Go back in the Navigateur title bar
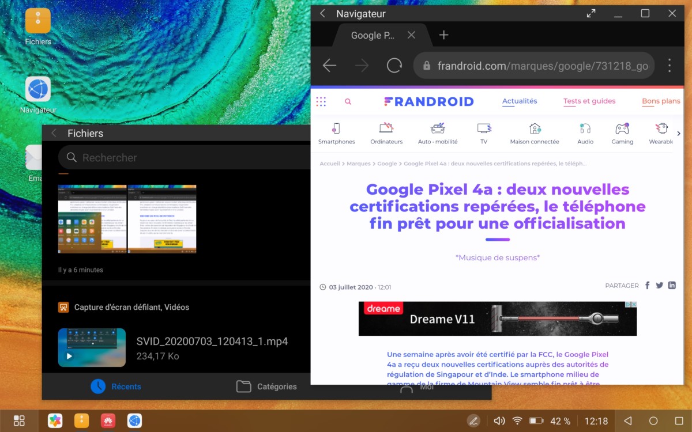This screenshot has height=432, width=692. (x=322, y=13)
